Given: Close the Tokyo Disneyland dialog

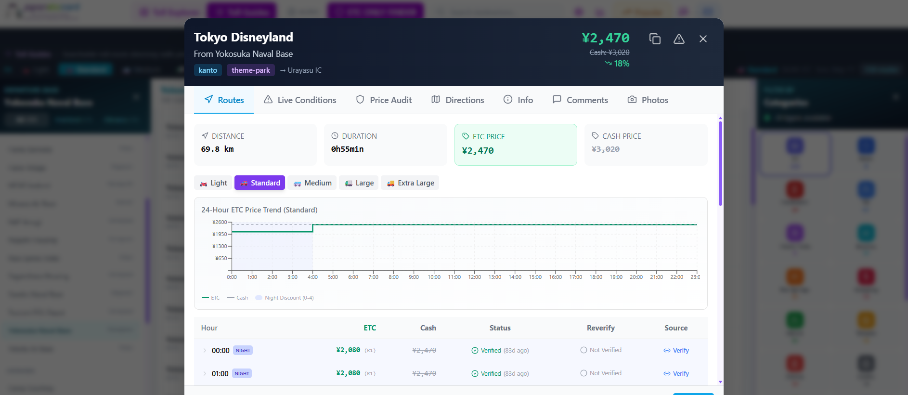Looking at the screenshot, I should pyautogui.click(x=703, y=39).
